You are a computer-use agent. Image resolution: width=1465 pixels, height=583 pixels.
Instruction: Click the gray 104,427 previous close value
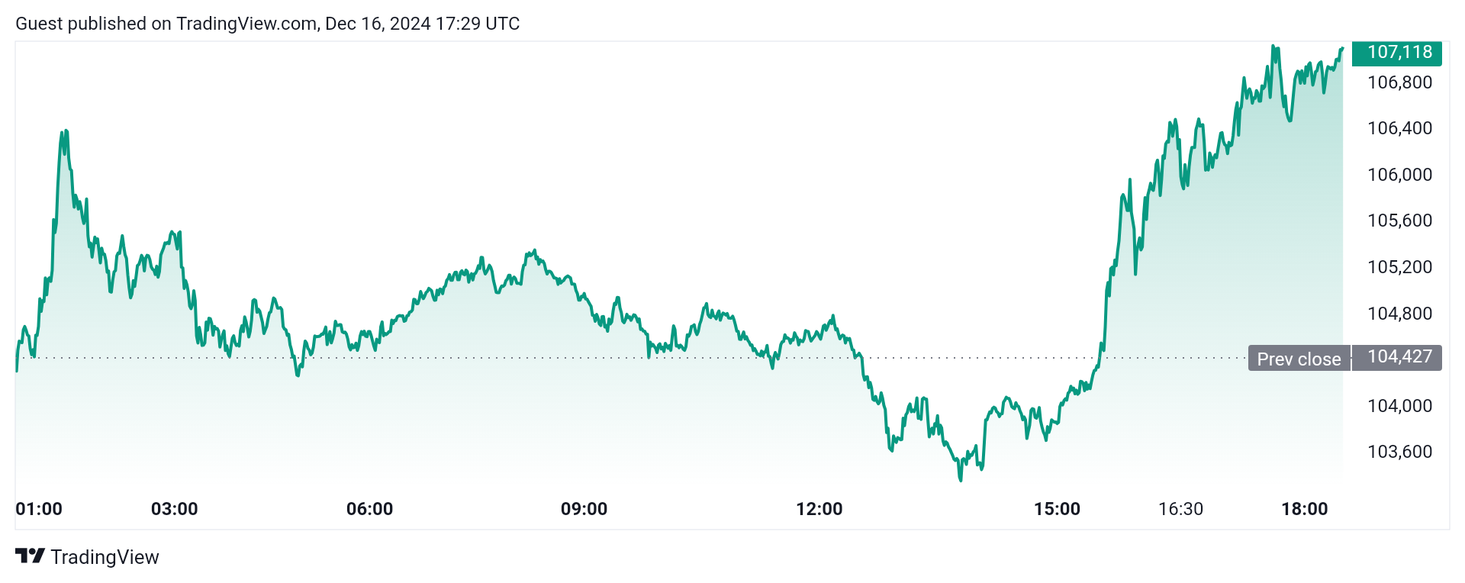[x=1399, y=357]
